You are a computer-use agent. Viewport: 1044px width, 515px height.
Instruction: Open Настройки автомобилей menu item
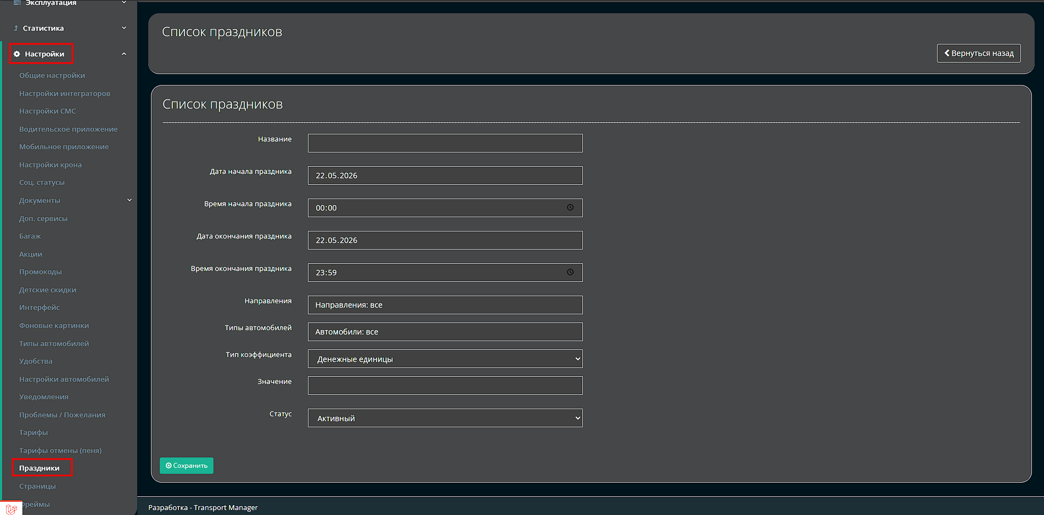pyautogui.click(x=64, y=379)
